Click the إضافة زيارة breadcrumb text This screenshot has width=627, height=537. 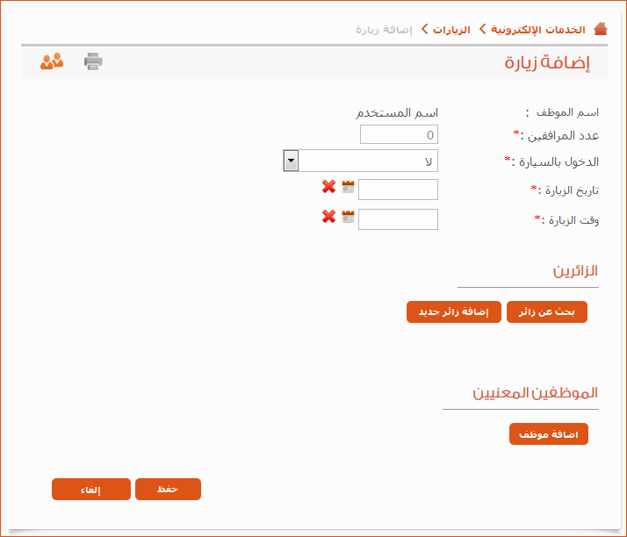pyautogui.click(x=384, y=30)
